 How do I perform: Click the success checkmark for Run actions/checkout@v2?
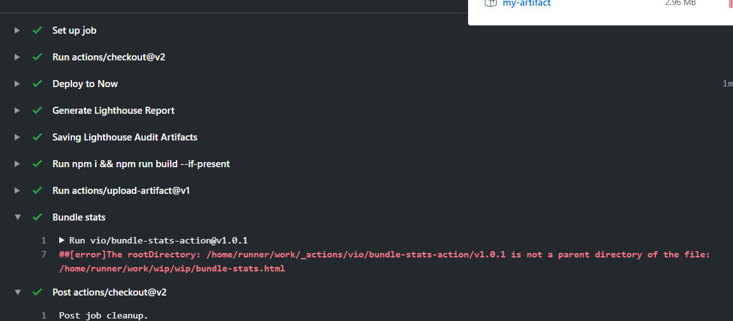point(38,57)
